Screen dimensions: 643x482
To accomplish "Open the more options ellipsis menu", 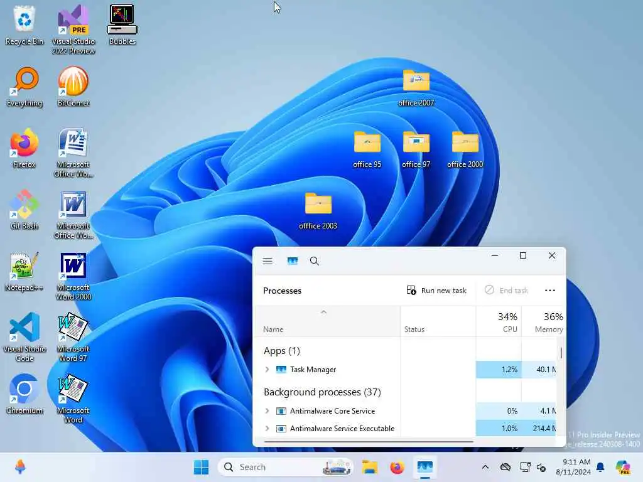I will point(550,291).
